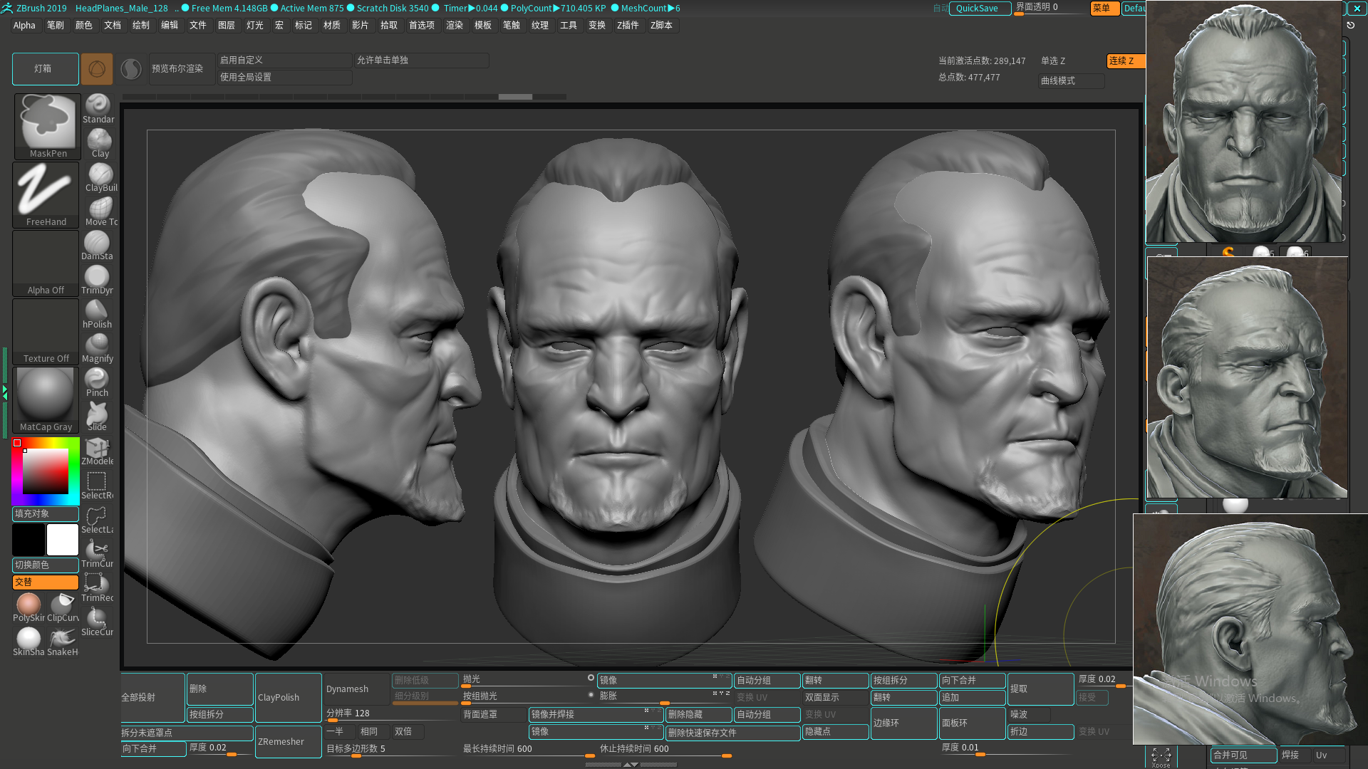Select the 膨胀 radio option
1368x769 pixels.
pos(591,694)
